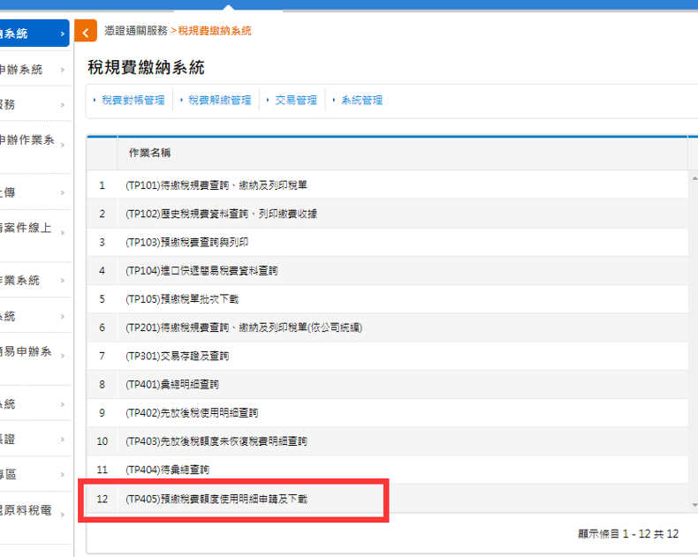Click the 憑證通關服務 breadcrumb link

(x=135, y=31)
